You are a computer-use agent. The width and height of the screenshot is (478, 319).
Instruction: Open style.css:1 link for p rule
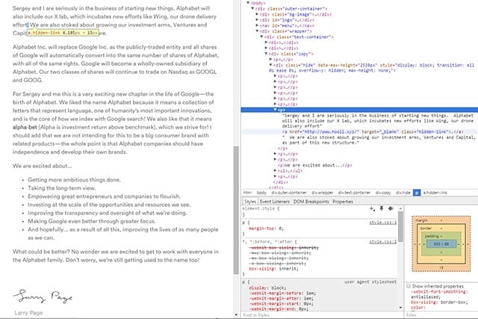382,223
